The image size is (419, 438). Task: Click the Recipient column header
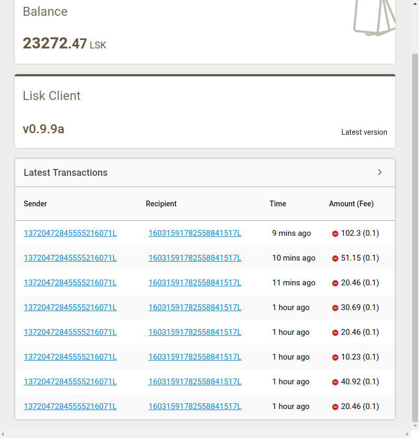[161, 204]
